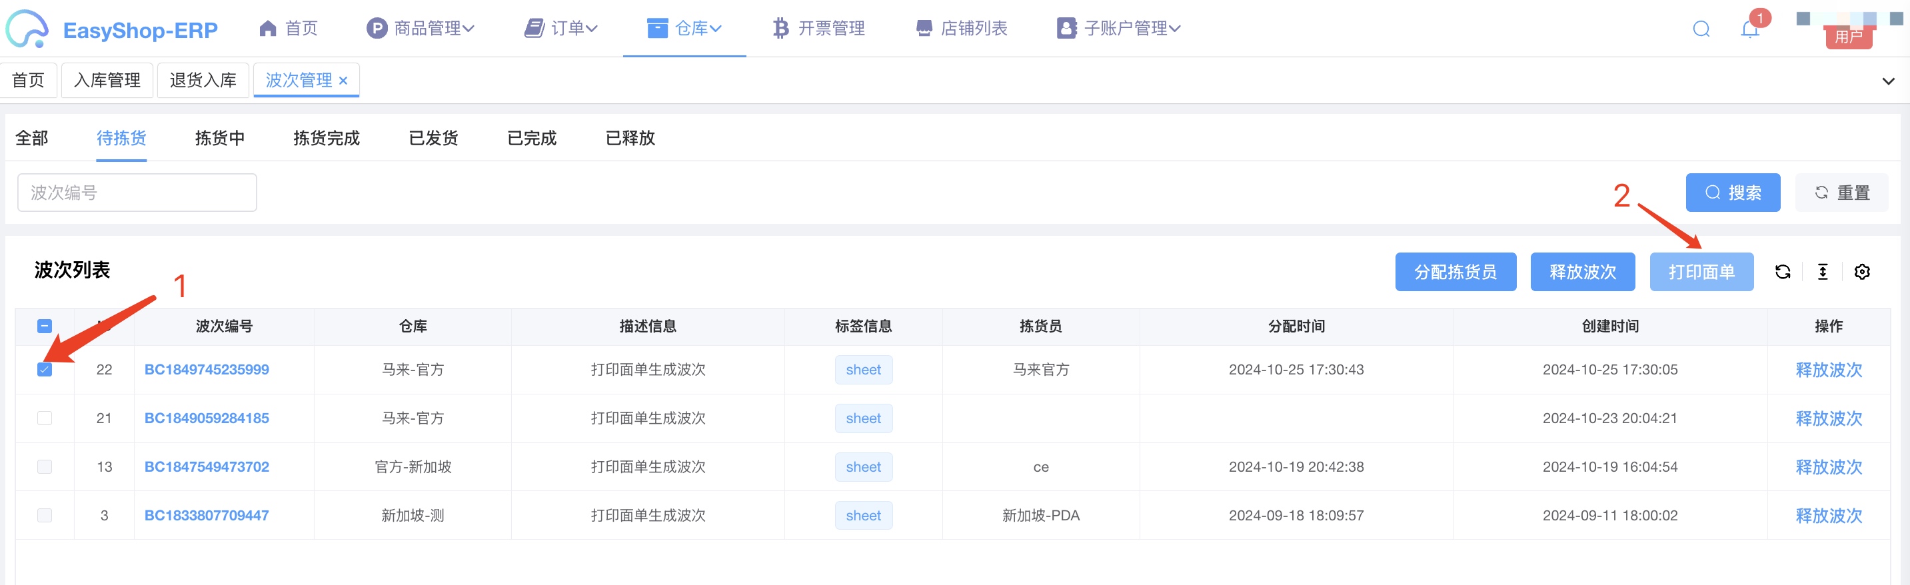This screenshot has height=585, width=1910.
Task: Click the 搜索 search button
Action: tap(1733, 193)
